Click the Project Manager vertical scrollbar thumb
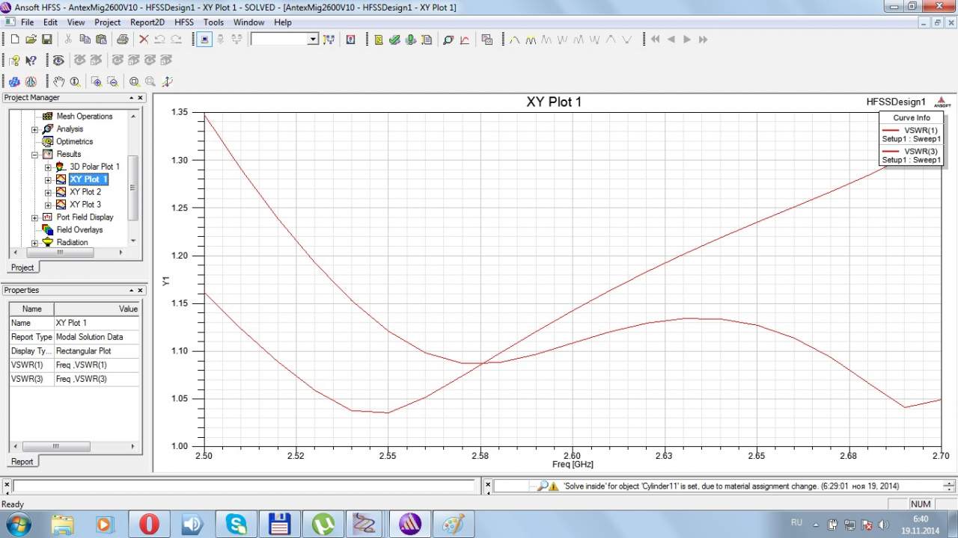Viewport: 958px width, 538px height. pyautogui.click(x=133, y=187)
